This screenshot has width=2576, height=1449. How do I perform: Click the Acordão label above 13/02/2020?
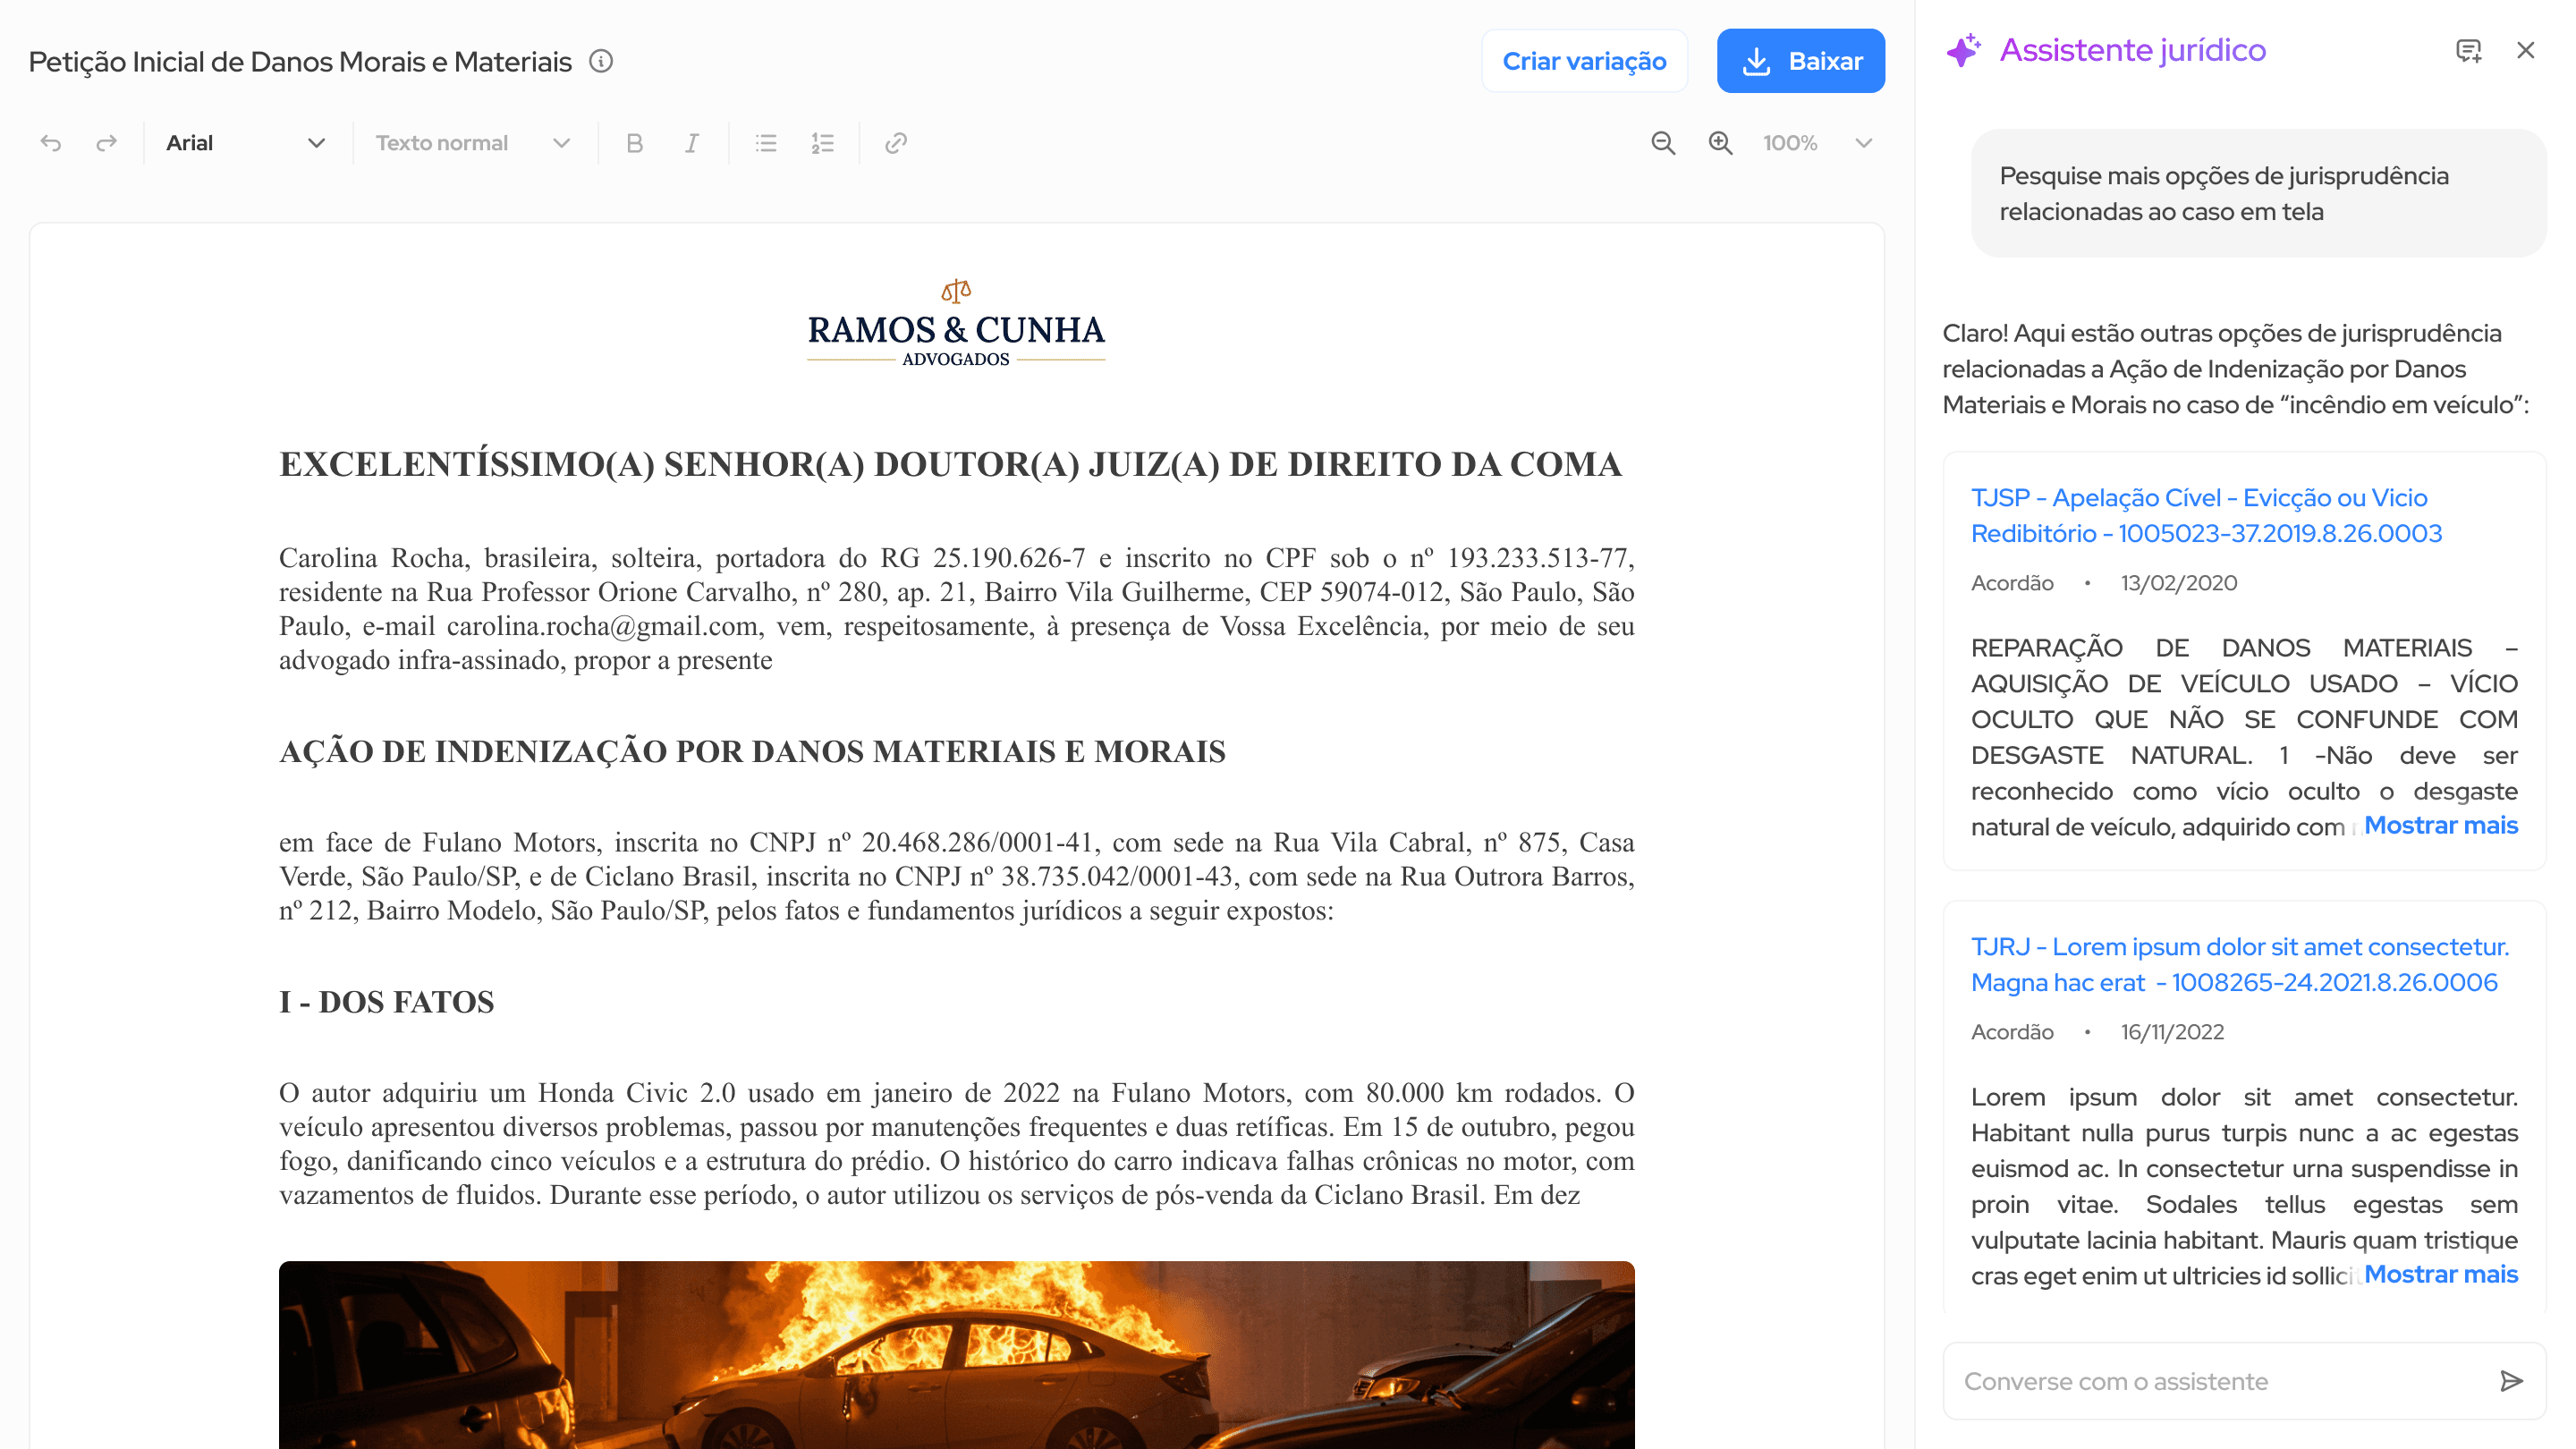pyautogui.click(x=2012, y=583)
